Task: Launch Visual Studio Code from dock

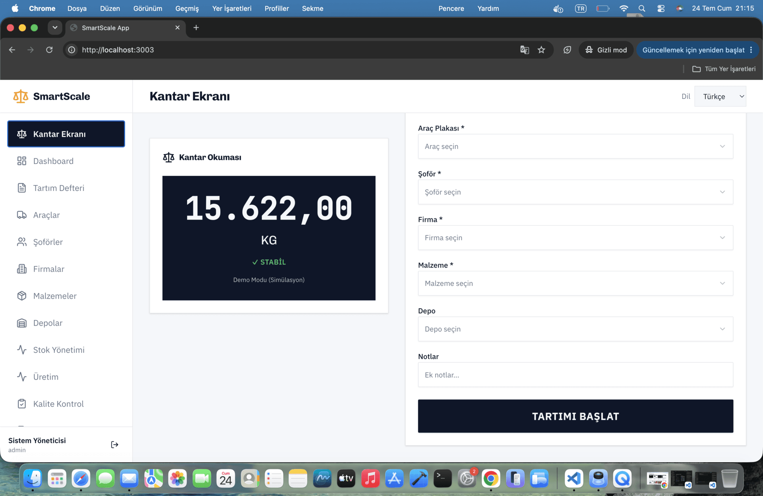Action: pos(574,479)
